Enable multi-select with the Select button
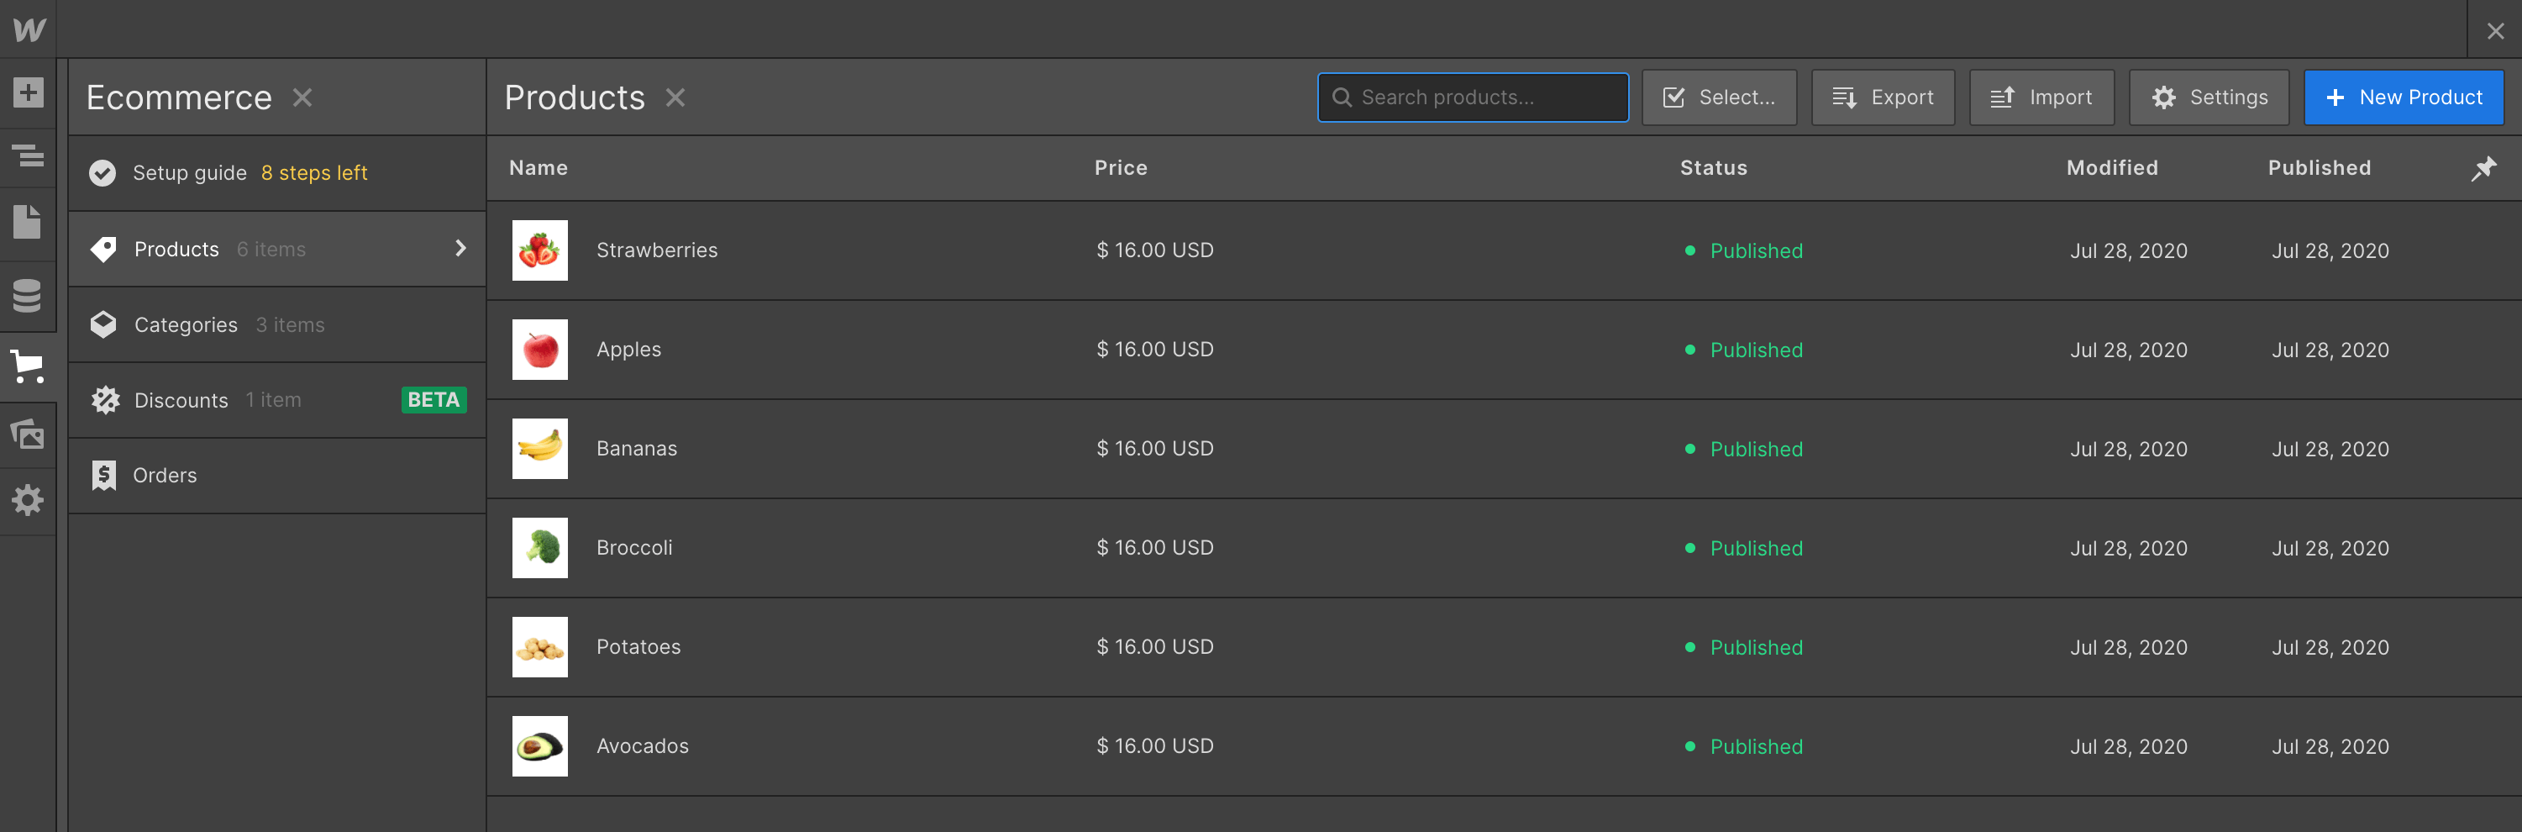The height and width of the screenshot is (832, 2522). tap(1719, 97)
